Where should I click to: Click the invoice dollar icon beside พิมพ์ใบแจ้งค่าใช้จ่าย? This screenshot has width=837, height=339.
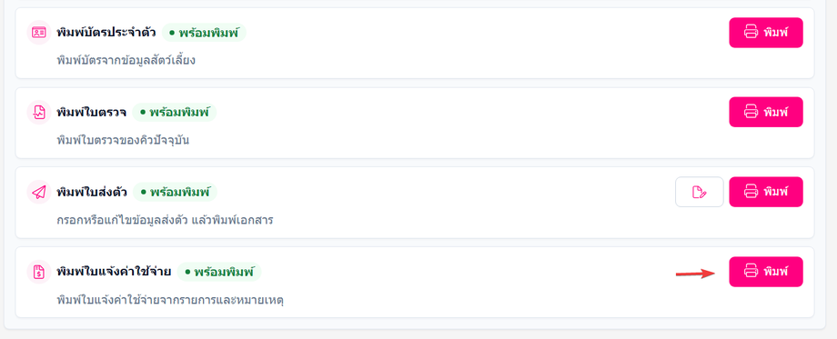[39, 272]
